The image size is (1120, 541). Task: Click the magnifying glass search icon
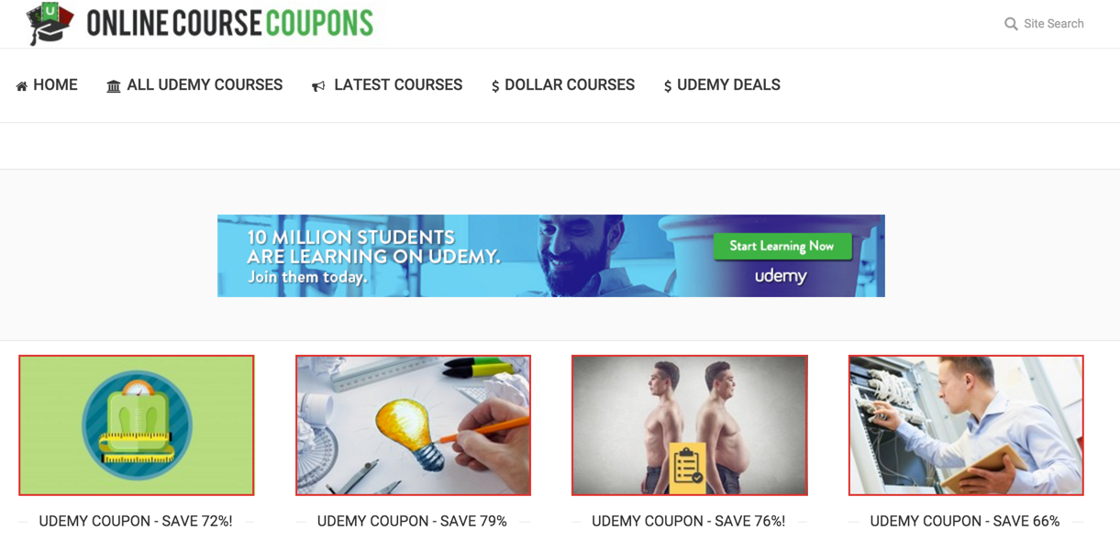pos(1011,24)
